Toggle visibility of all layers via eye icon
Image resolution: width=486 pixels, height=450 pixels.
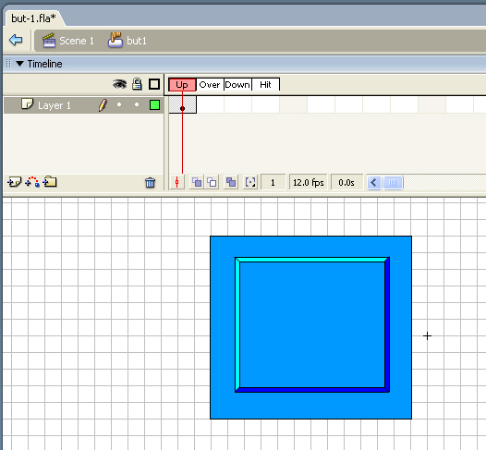click(x=119, y=84)
